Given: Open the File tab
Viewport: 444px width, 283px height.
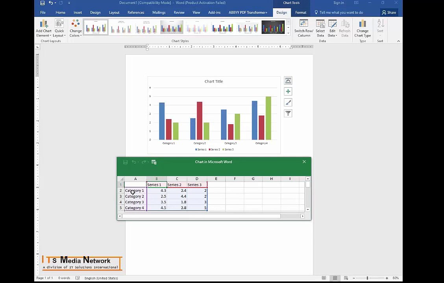Looking at the screenshot, I should [43, 13].
